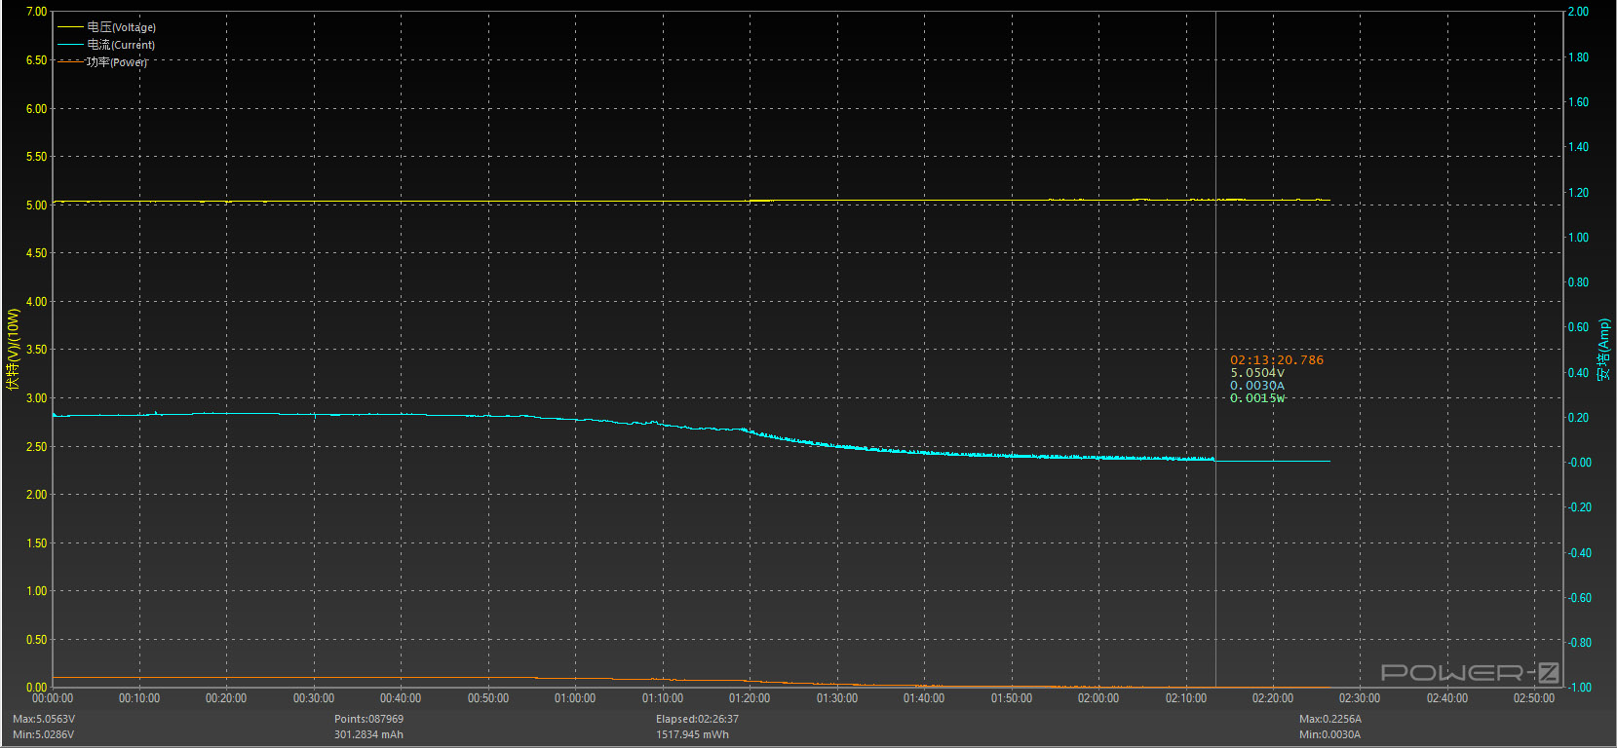Select the vertical cursor line at 02:13:20
The width and height of the screenshot is (1617, 748).
pyautogui.click(x=1215, y=349)
